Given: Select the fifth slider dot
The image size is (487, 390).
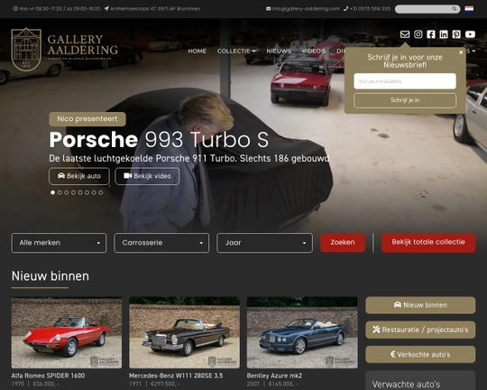Looking at the screenshot, I should [x=80, y=192].
